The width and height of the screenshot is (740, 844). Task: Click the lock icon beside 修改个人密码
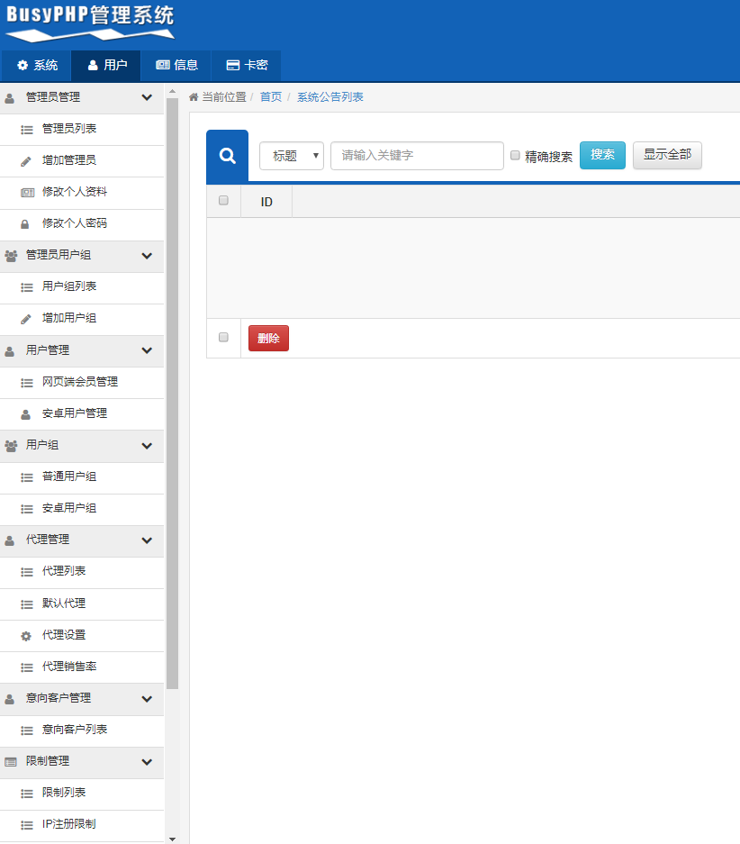click(x=26, y=224)
